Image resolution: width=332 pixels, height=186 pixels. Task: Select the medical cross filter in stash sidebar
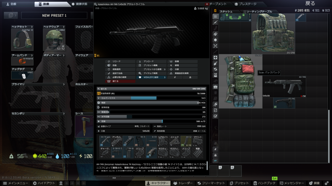pyautogui.click(x=215, y=57)
